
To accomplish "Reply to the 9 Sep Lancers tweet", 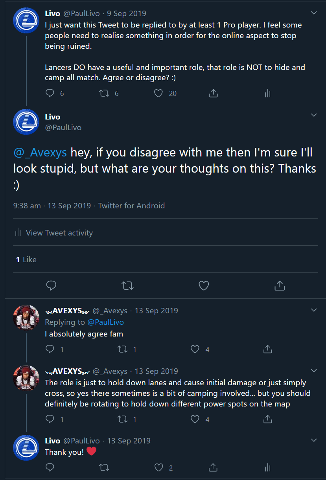I will tap(50, 93).
